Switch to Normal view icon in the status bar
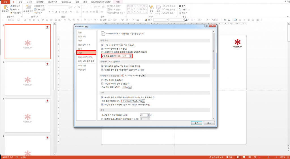 pyautogui.click(x=238, y=157)
